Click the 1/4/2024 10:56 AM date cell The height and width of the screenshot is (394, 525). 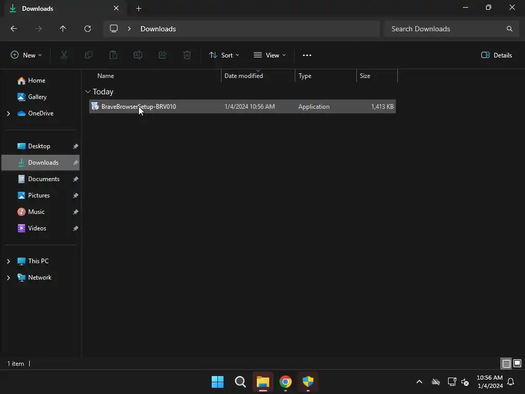pos(250,107)
